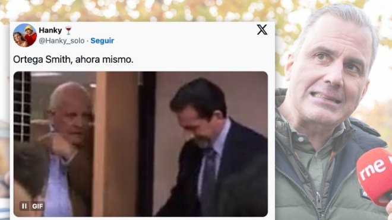Image resolution: width=392 pixels, height=220 pixels.
Task: Click the wine glass emoji
Action: (x=68, y=30)
